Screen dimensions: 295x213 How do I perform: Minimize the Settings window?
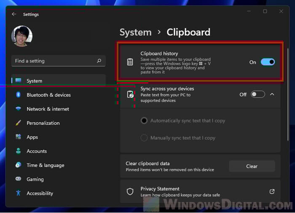coord(249,11)
